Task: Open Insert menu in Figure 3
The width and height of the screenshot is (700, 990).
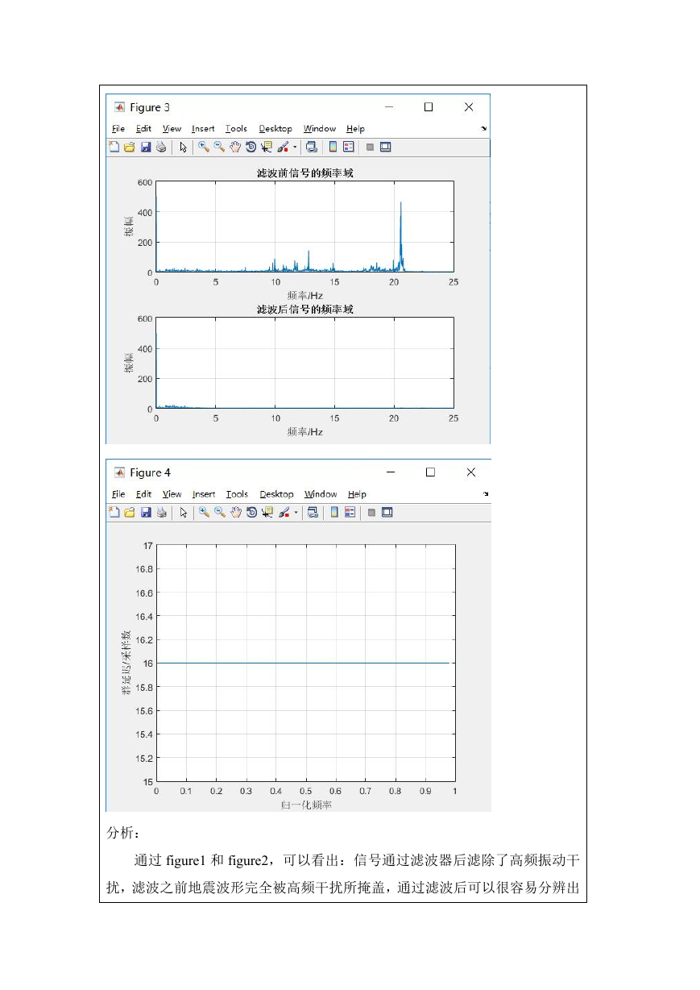Action: coord(203,129)
